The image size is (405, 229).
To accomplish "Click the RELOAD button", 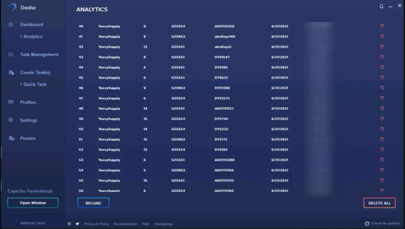I will click(94, 203).
